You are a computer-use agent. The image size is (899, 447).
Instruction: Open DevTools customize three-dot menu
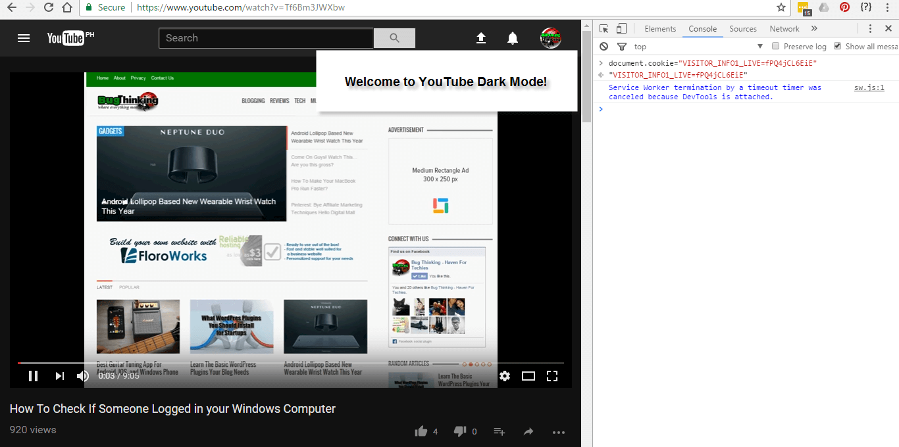[x=870, y=28]
